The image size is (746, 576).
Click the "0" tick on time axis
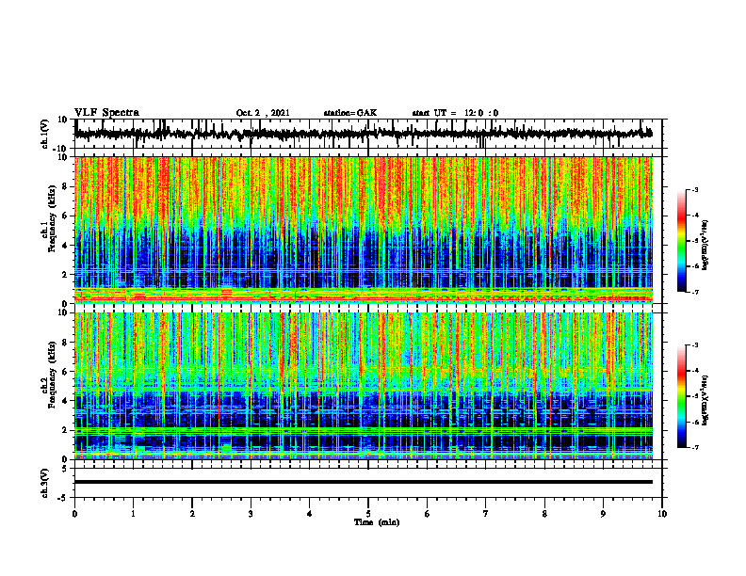coord(74,514)
